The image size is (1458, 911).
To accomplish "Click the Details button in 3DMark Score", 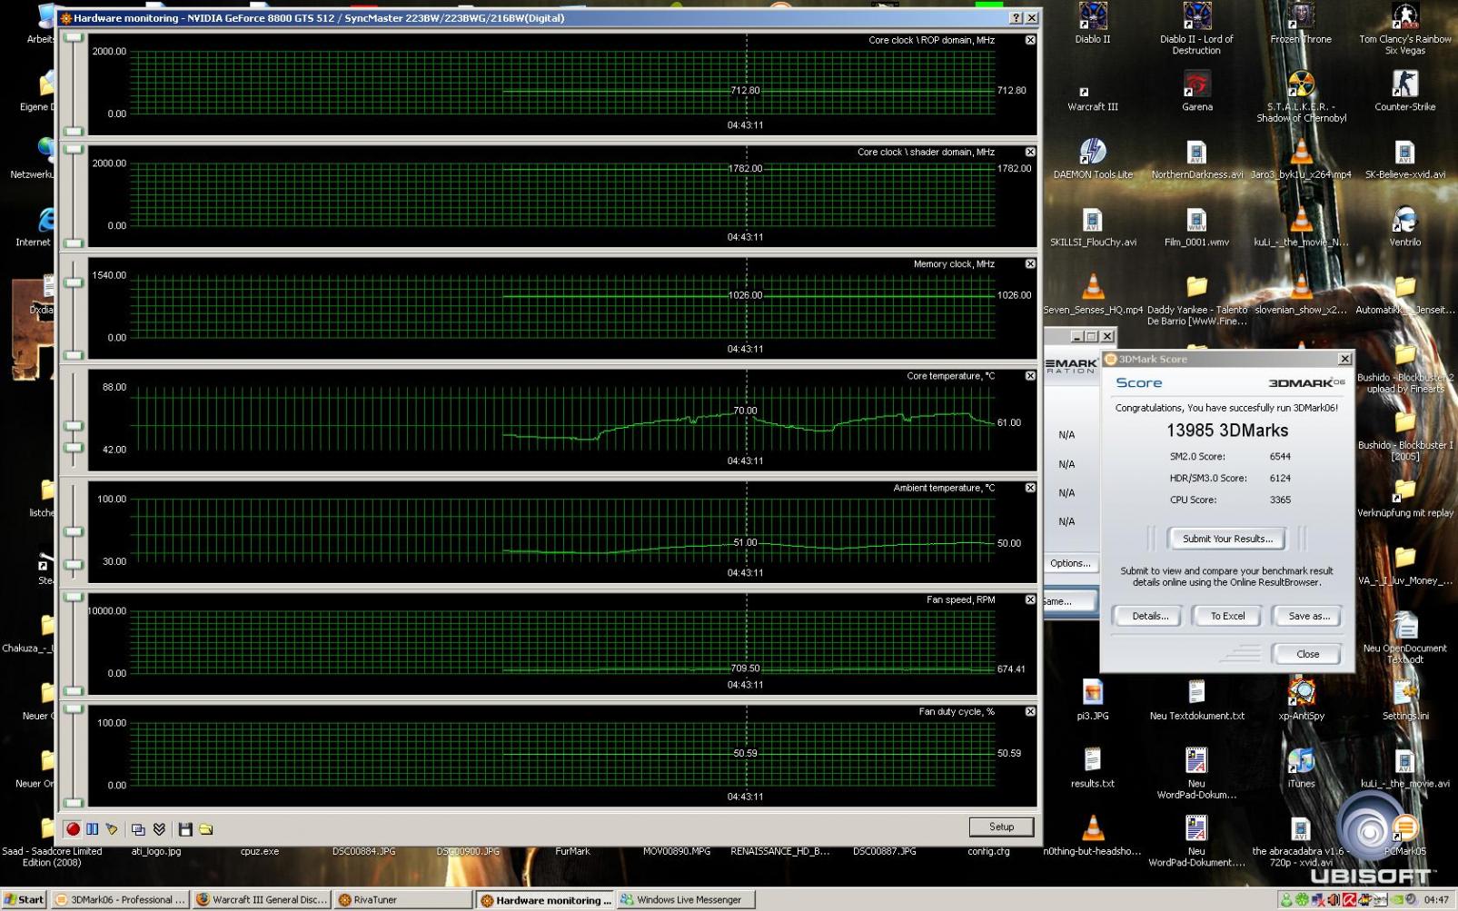I will [1149, 616].
